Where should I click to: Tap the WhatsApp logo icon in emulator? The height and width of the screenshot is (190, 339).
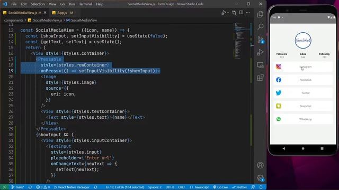(279, 119)
